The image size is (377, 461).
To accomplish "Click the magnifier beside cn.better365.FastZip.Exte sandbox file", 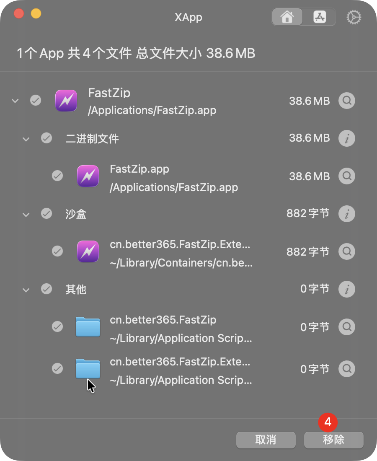I will (x=346, y=251).
